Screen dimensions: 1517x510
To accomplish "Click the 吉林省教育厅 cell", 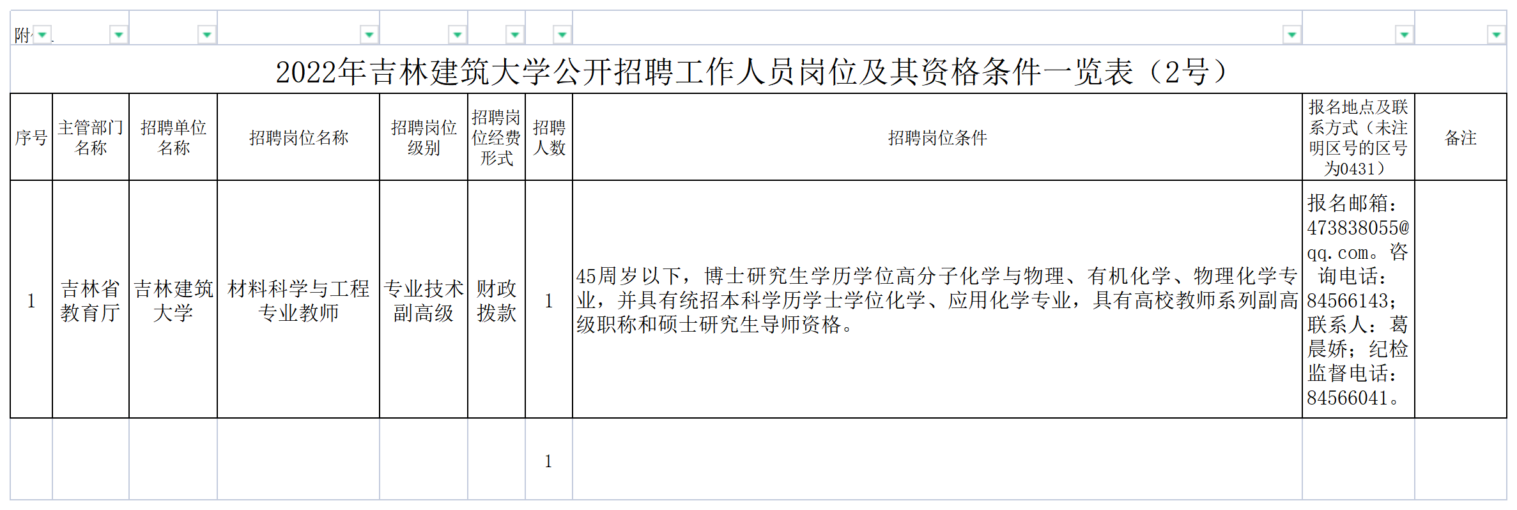I will (91, 300).
